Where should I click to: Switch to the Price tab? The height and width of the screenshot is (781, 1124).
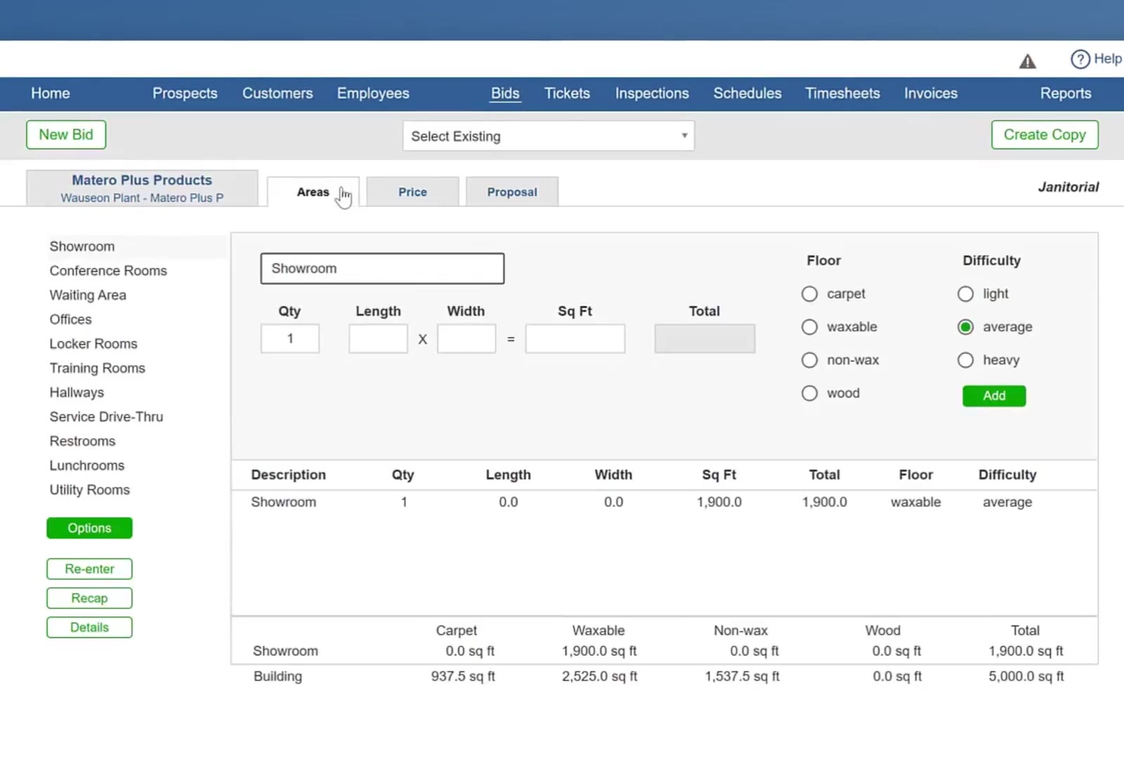point(412,192)
